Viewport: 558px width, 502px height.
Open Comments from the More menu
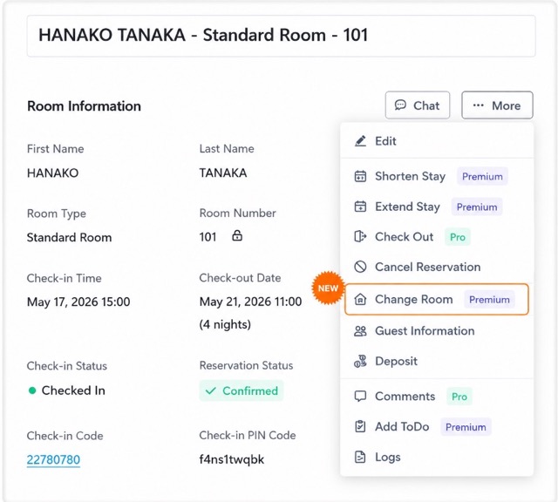437,396
